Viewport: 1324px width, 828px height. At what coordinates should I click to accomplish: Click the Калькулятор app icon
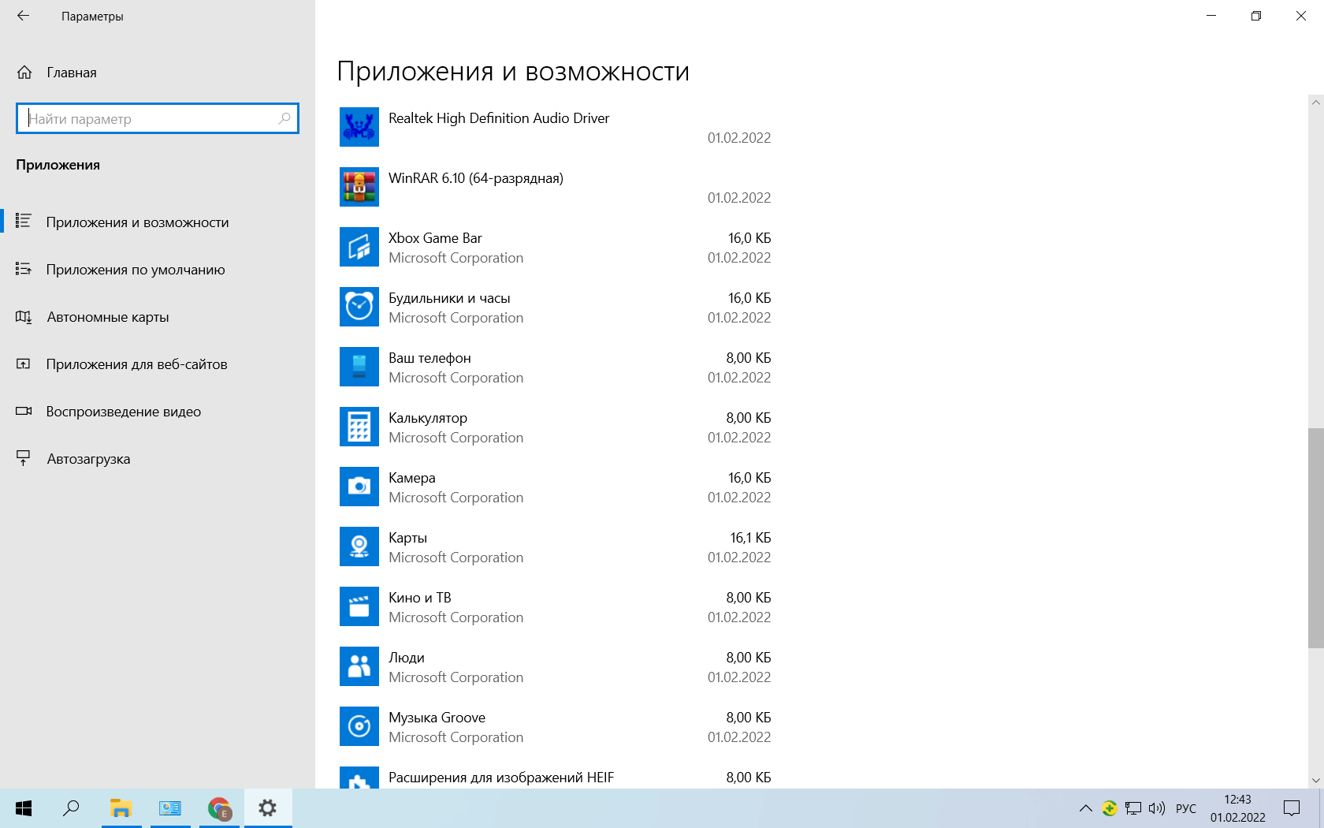coord(359,427)
